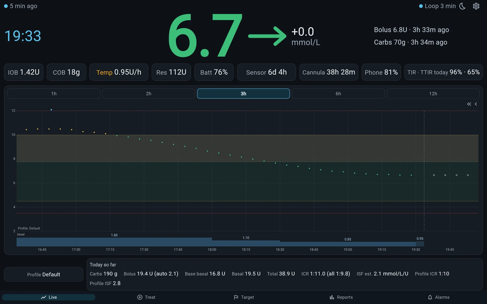The width and height of the screenshot is (487, 304).
Task: Click the '5 min ago' status text
Action: [23, 6]
